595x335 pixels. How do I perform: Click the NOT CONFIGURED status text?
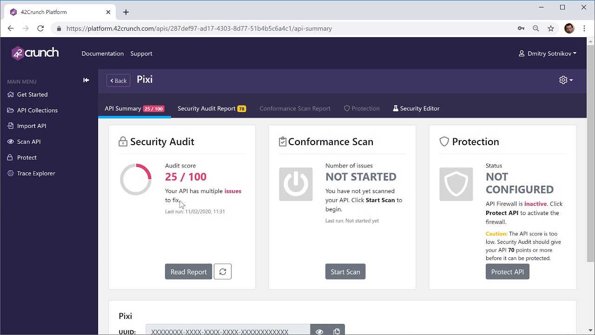520,183
